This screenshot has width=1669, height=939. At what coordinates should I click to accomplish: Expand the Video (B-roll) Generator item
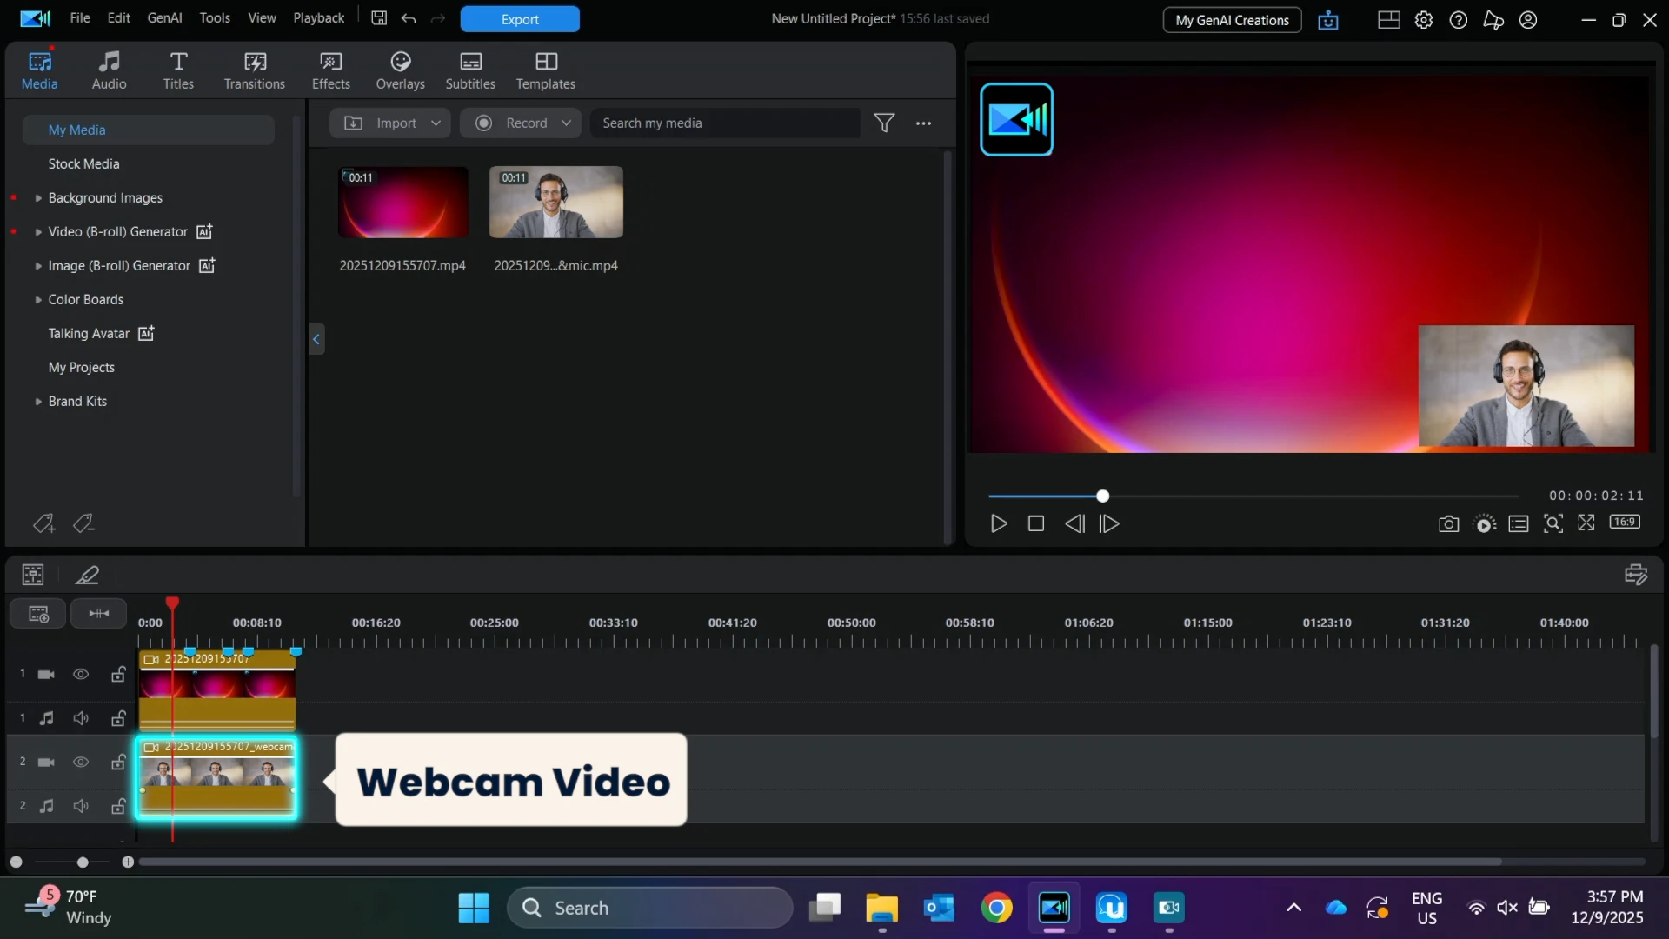(38, 232)
